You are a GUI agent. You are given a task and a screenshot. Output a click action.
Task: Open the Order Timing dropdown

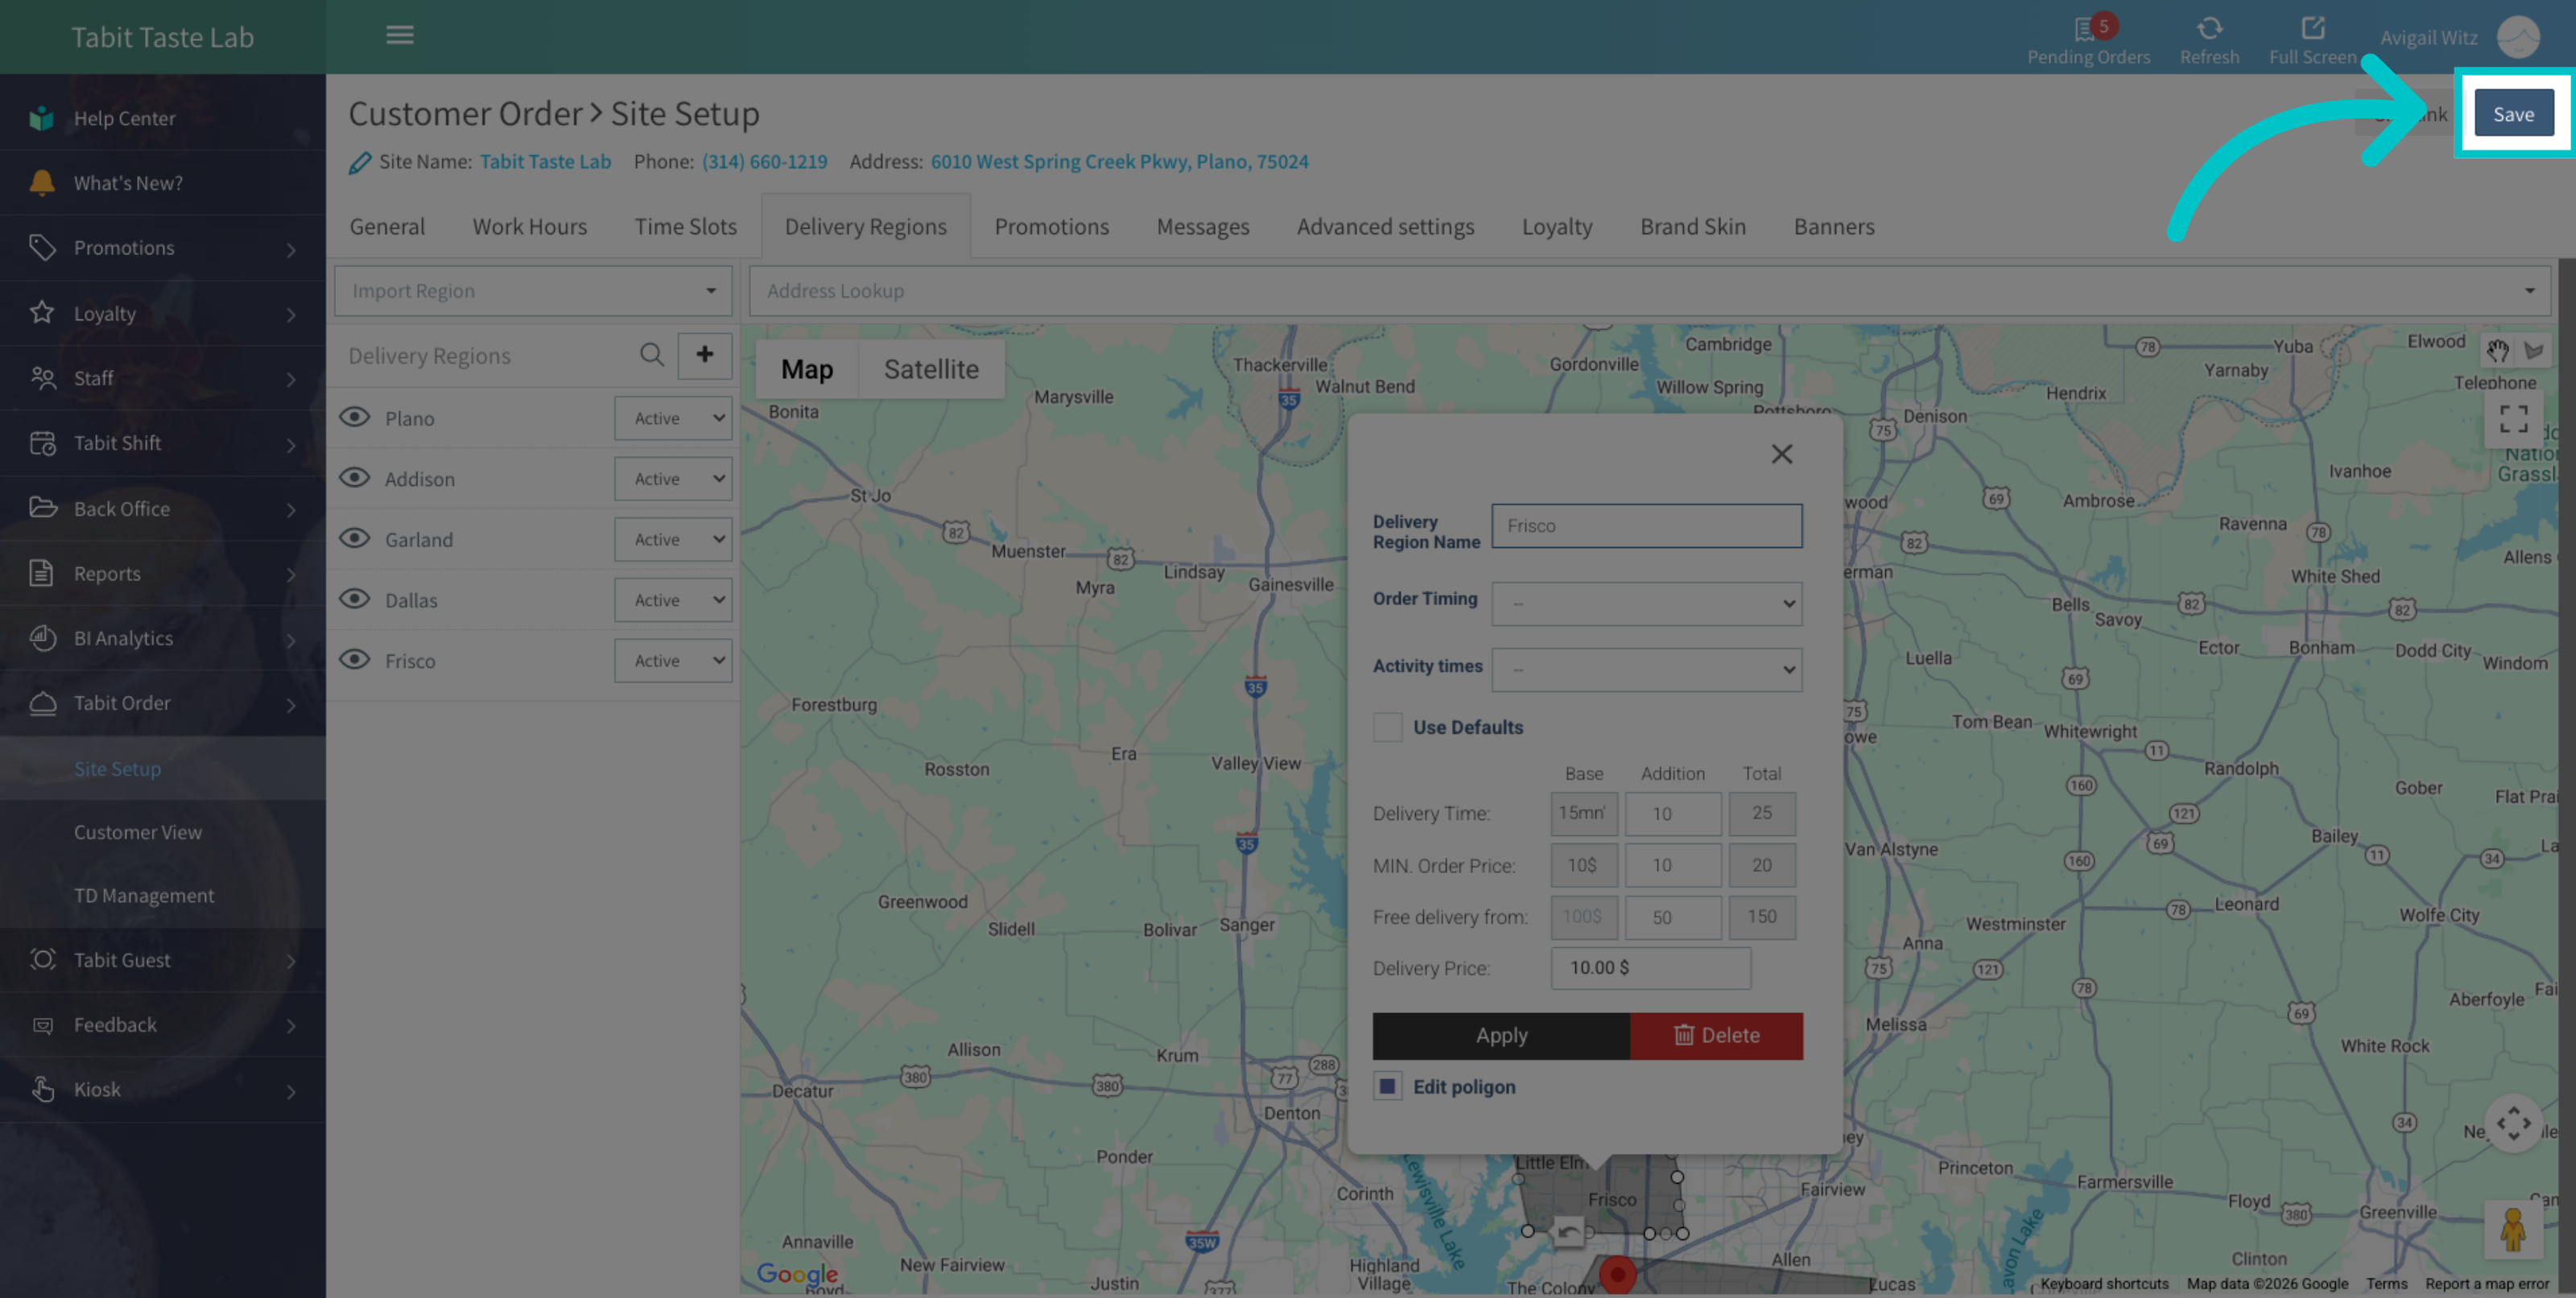pos(1646,604)
